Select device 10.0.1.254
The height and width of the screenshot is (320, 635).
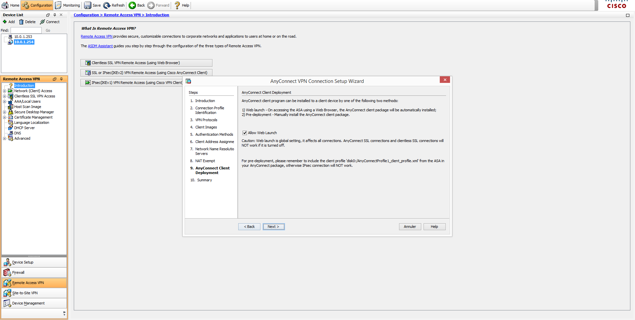(24, 42)
